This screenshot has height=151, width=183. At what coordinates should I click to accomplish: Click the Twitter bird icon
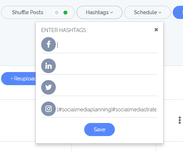point(48,87)
